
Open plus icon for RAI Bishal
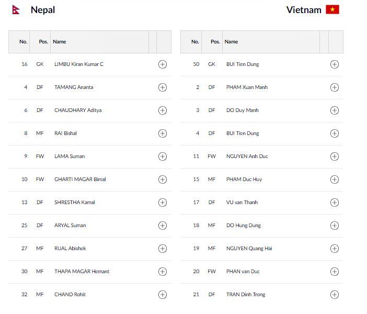tap(162, 133)
